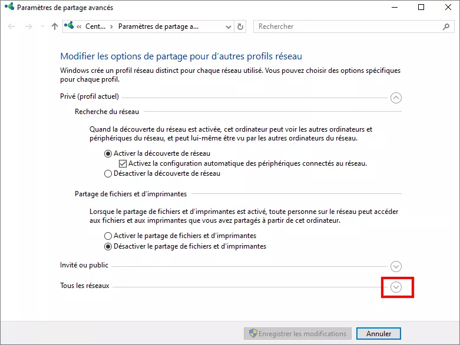Uncheck automatic configuration of network devices
The width and height of the screenshot is (460, 345).
click(x=123, y=163)
